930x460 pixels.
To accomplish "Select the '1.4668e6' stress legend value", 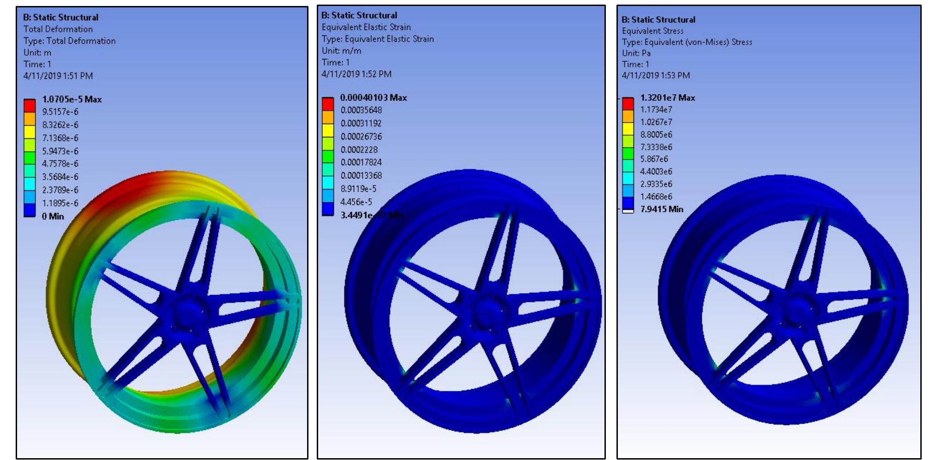I will (x=656, y=196).
